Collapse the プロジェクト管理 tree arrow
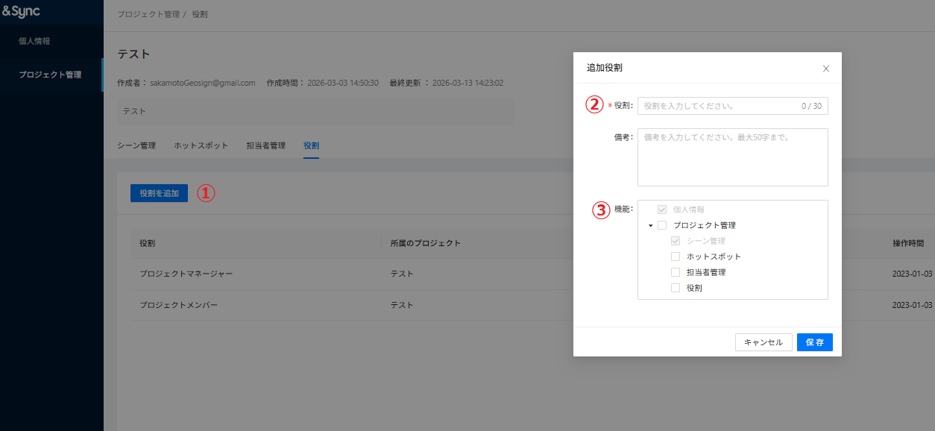The height and width of the screenshot is (431, 935). coord(650,225)
